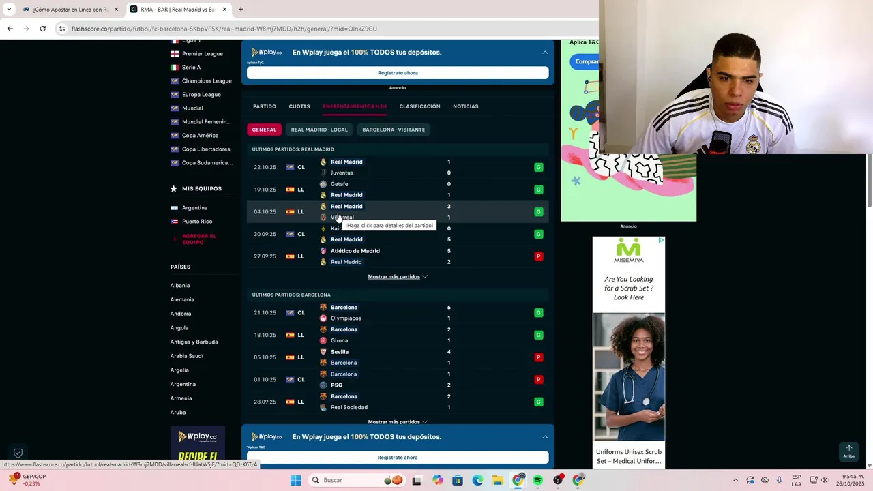Image resolution: width=873 pixels, height=491 pixels.
Task: Expand Mostrar más partidos under Barcelona
Action: (x=398, y=422)
